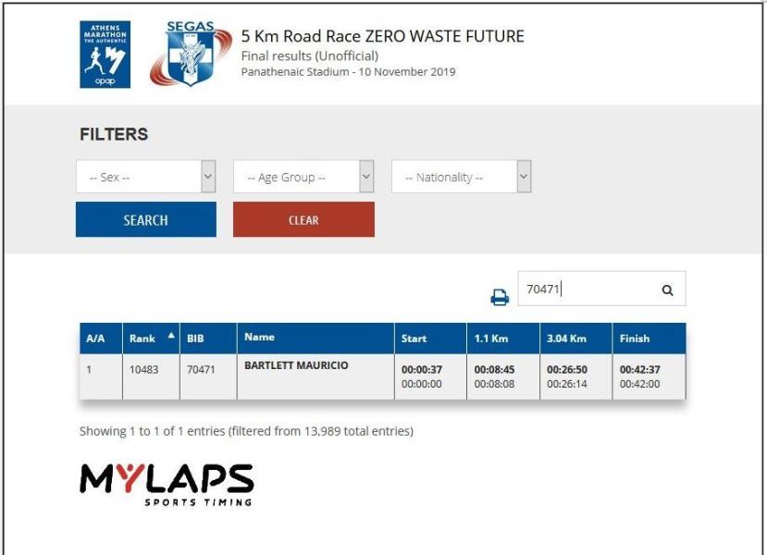Click rank value 10483
The height and width of the screenshot is (555, 767).
[x=143, y=370]
